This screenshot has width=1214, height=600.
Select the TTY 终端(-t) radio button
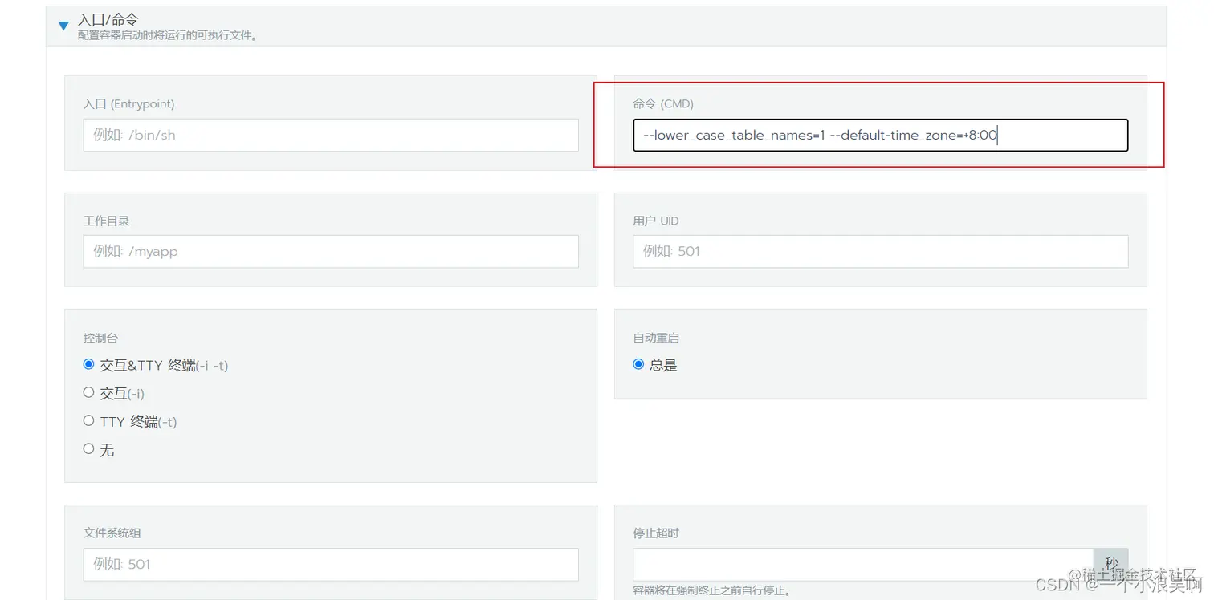click(x=89, y=420)
